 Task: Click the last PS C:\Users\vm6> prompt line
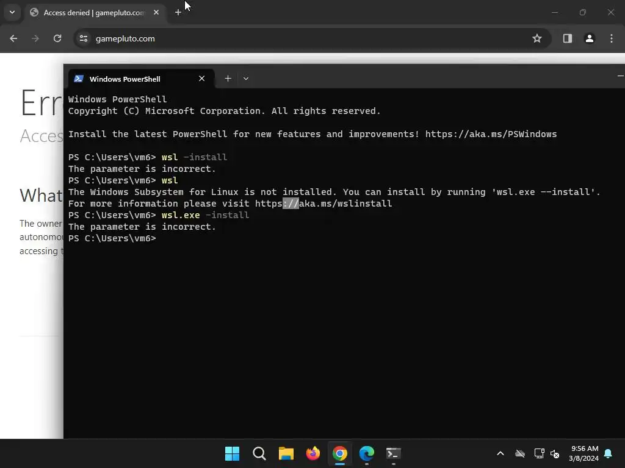point(112,238)
